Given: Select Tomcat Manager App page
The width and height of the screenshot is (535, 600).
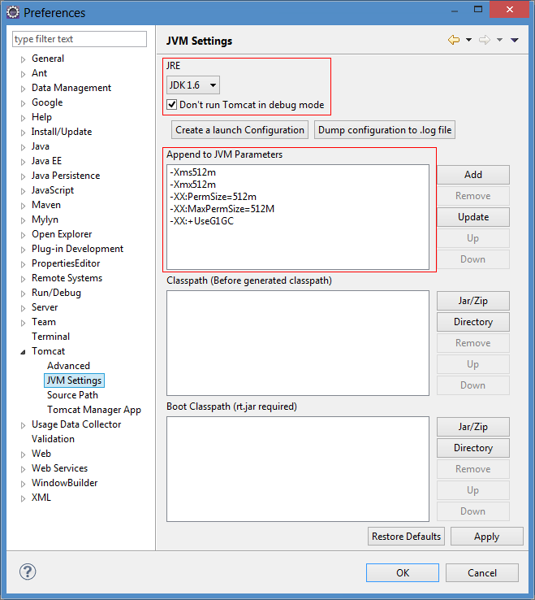Looking at the screenshot, I should tap(94, 410).
